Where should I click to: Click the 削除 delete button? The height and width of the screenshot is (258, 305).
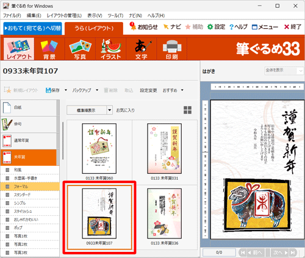[x=110, y=90]
